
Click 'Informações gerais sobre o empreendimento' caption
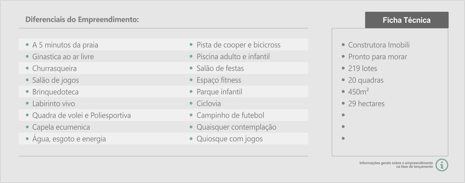[396, 163]
